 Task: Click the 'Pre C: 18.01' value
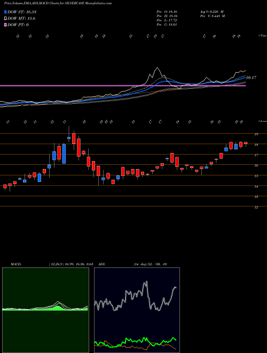167,25
